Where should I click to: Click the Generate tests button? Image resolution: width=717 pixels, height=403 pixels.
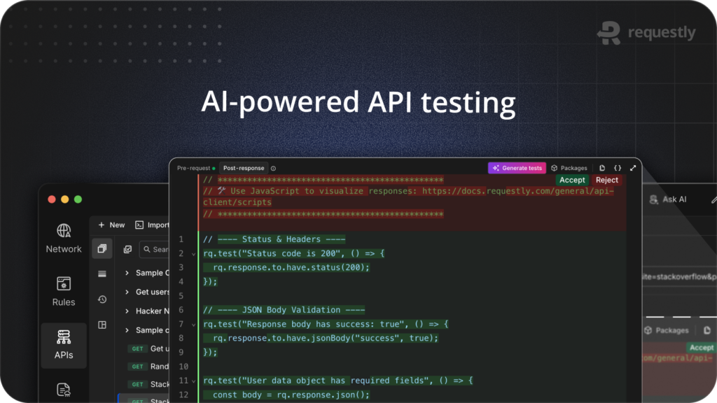516,167
